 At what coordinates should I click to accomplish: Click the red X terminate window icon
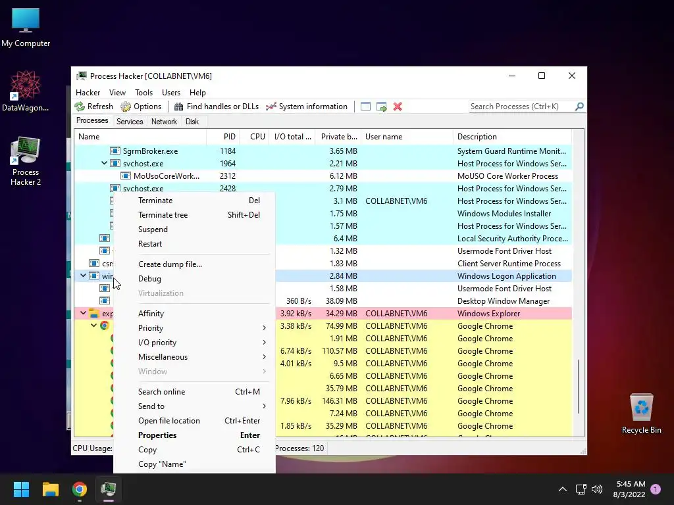coord(398,107)
